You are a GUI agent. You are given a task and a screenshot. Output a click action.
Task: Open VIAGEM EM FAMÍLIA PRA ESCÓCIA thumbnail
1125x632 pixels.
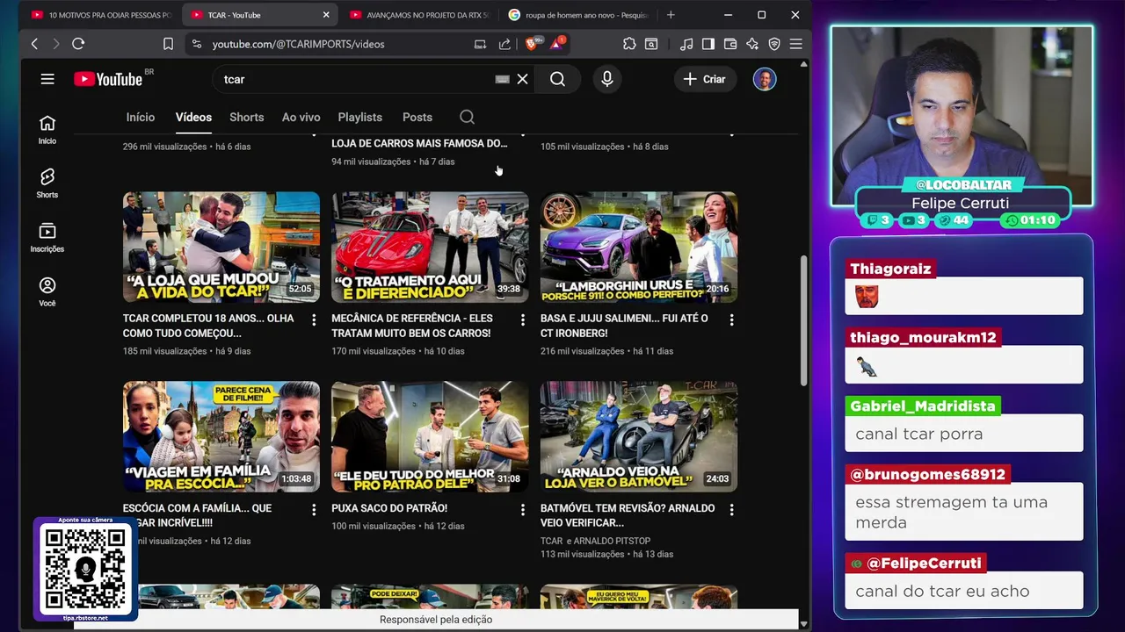[x=221, y=436]
